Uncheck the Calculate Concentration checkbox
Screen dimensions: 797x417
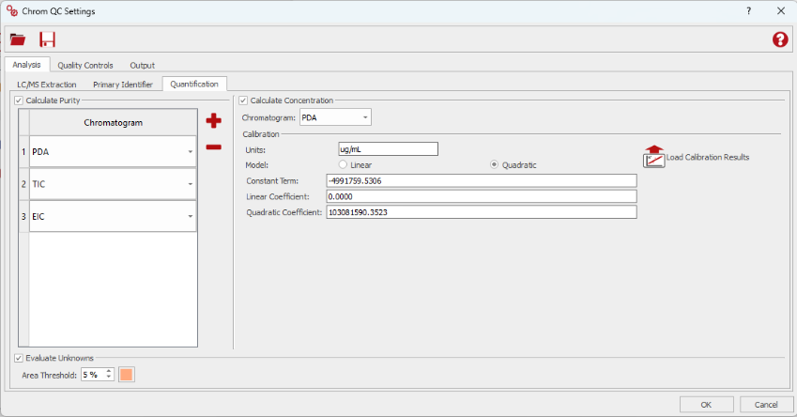(244, 100)
